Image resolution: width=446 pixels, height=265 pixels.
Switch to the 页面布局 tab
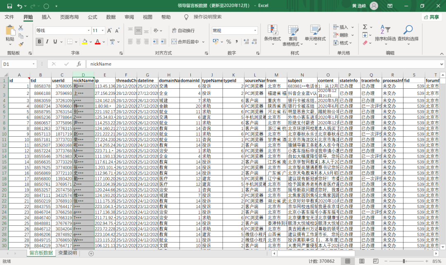pyautogui.click(x=69, y=17)
